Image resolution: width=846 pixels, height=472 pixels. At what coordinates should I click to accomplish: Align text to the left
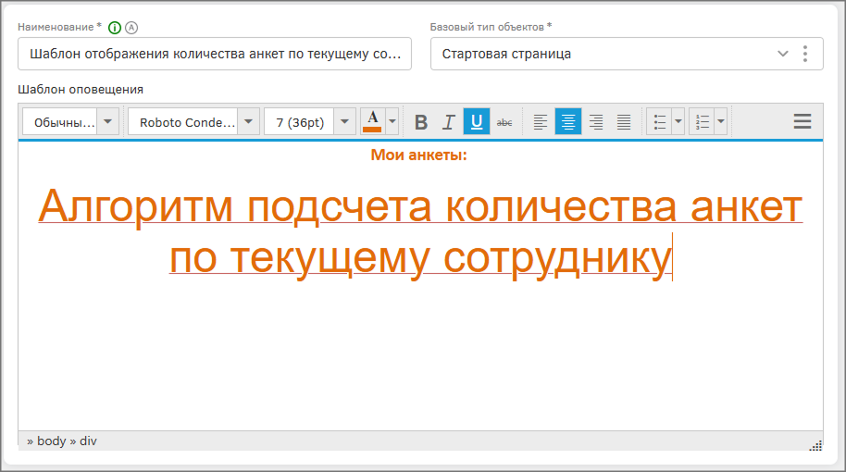(x=541, y=122)
